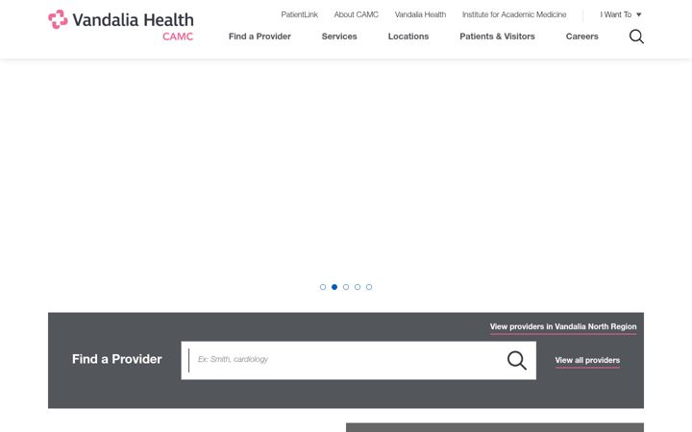Open the Vandalia Health link

click(x=420, y=14)
